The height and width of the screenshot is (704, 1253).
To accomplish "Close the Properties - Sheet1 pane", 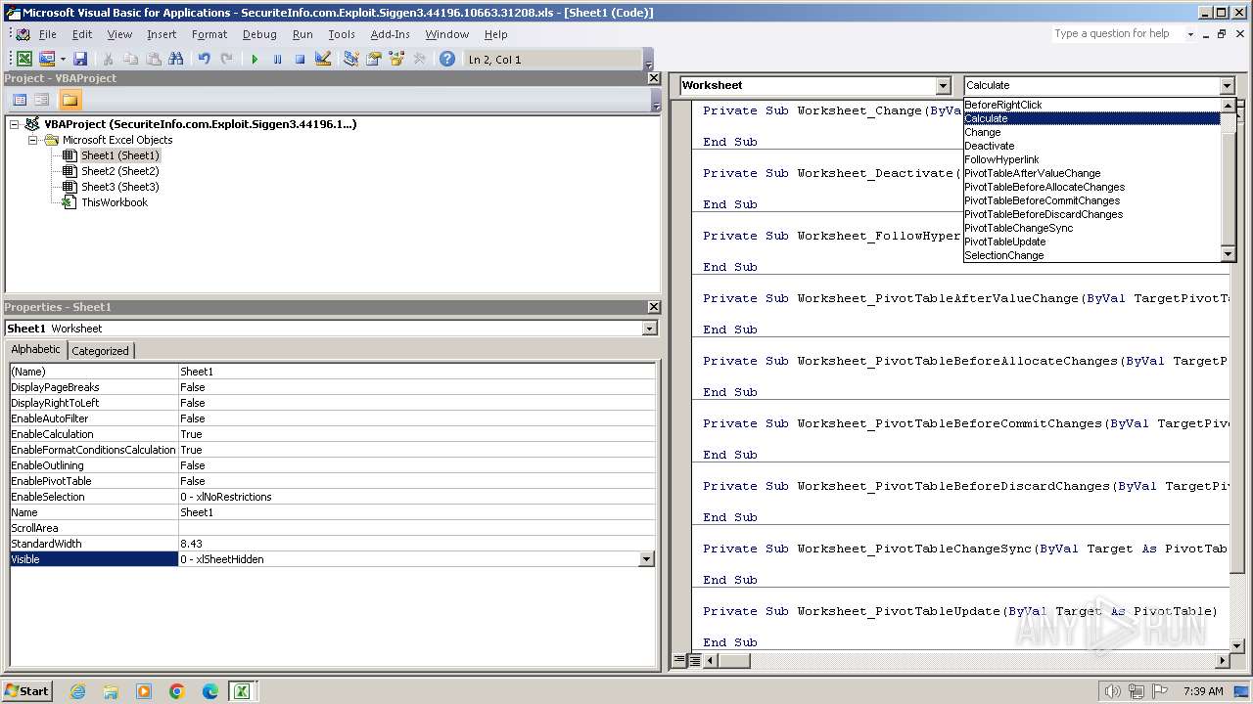I will (x=654, y=307).
